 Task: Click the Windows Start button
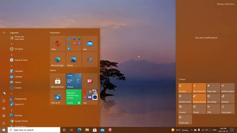coord(4,130)
